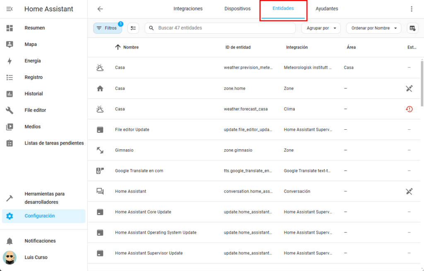
Task: Open the Ordenar por Nombre dropdown
Action: click(373, 28)
